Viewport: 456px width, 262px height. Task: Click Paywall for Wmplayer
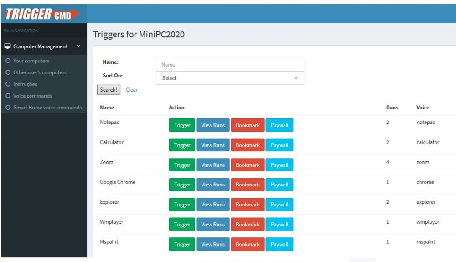(280, 224)
